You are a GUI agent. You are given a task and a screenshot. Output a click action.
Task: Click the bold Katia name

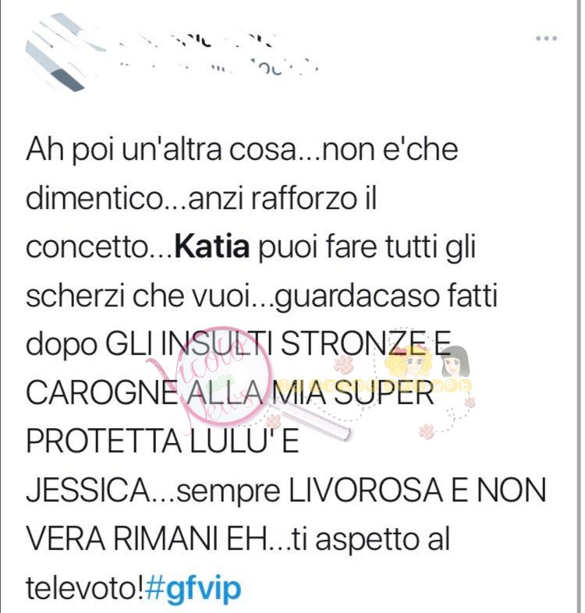click(212, 246)
